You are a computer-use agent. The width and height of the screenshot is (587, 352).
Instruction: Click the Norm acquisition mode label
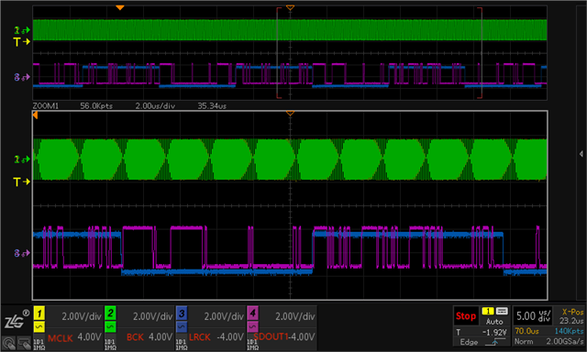(x=524, y=342)
